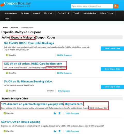Open 'Get Flat 8% Off On Your Hotel Bookings'

tap(29, 43)
